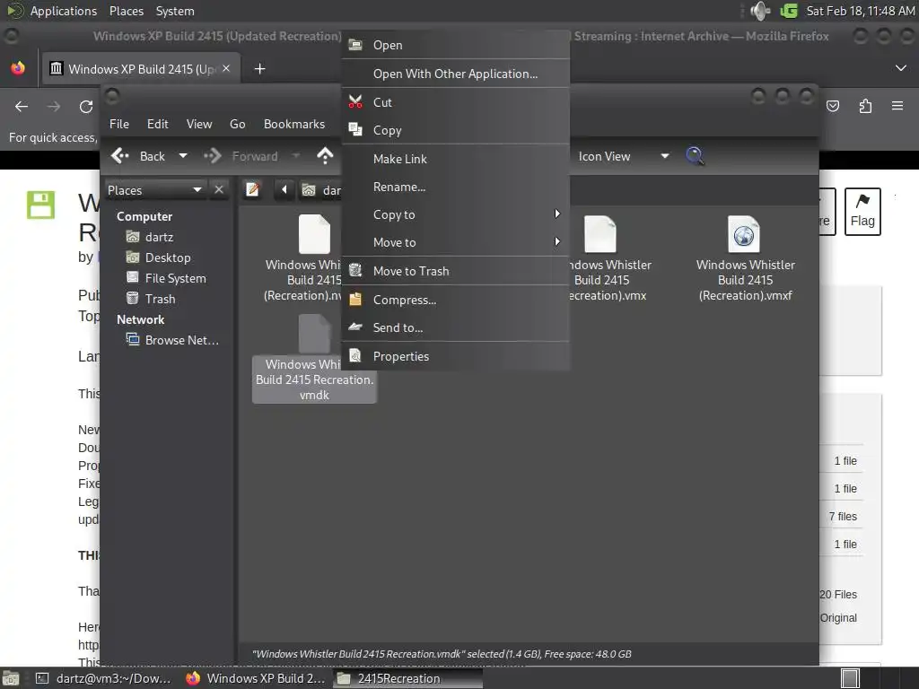Viewport: 919px width, 689px height.
Task: Open the Firefox extensions puzzle icon
Action: click(x=865, y=106)
